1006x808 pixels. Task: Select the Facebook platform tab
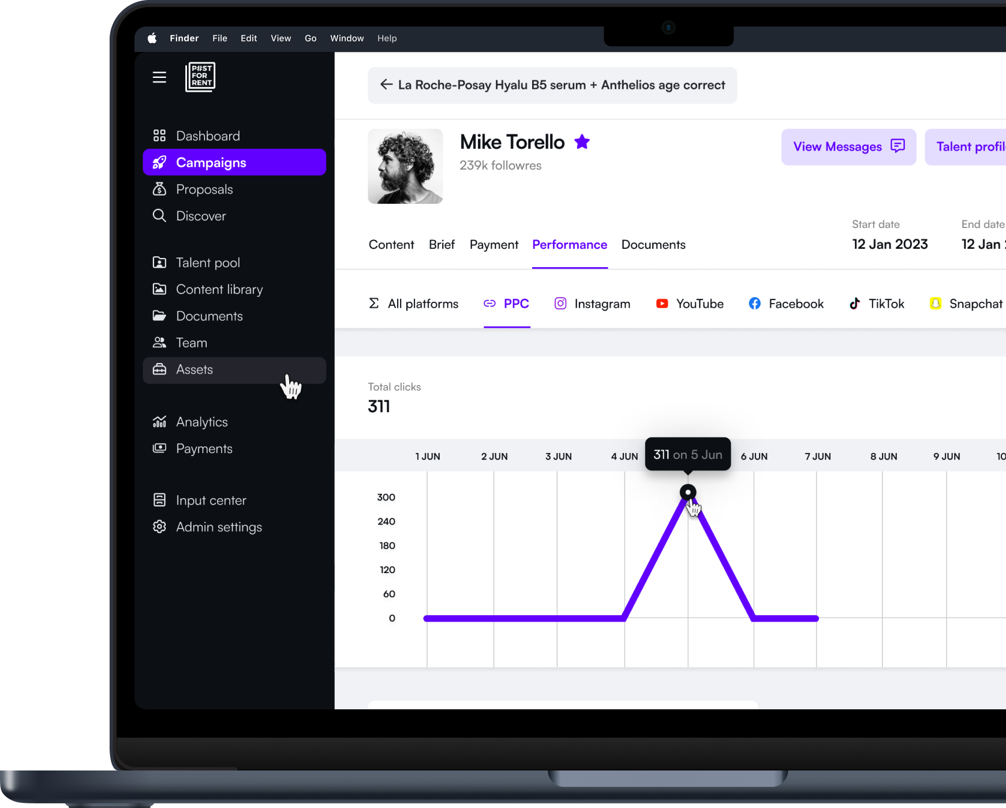(786, 304)
